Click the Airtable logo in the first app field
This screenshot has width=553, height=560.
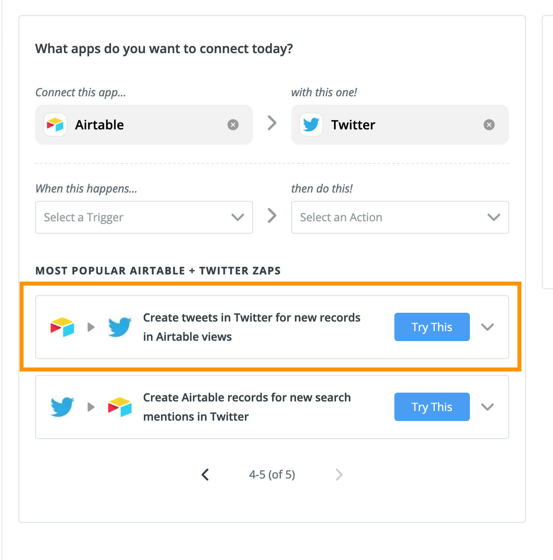(x=55, y=125)
